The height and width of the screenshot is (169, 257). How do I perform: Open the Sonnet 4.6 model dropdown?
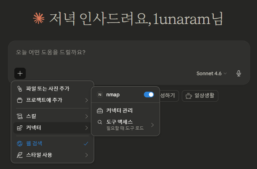[x=212, y=73]
